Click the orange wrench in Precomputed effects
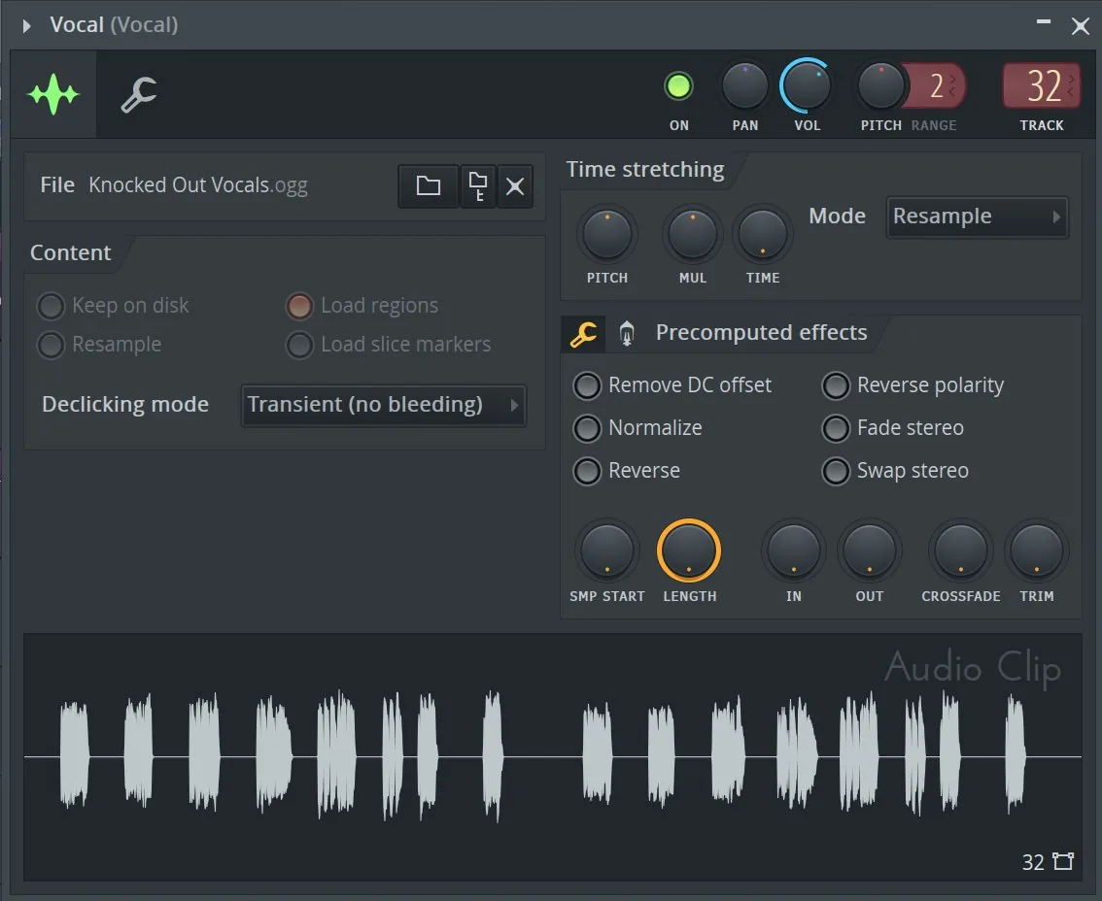The height and width of the screenshot is (901, 1102). pos(583,333)
